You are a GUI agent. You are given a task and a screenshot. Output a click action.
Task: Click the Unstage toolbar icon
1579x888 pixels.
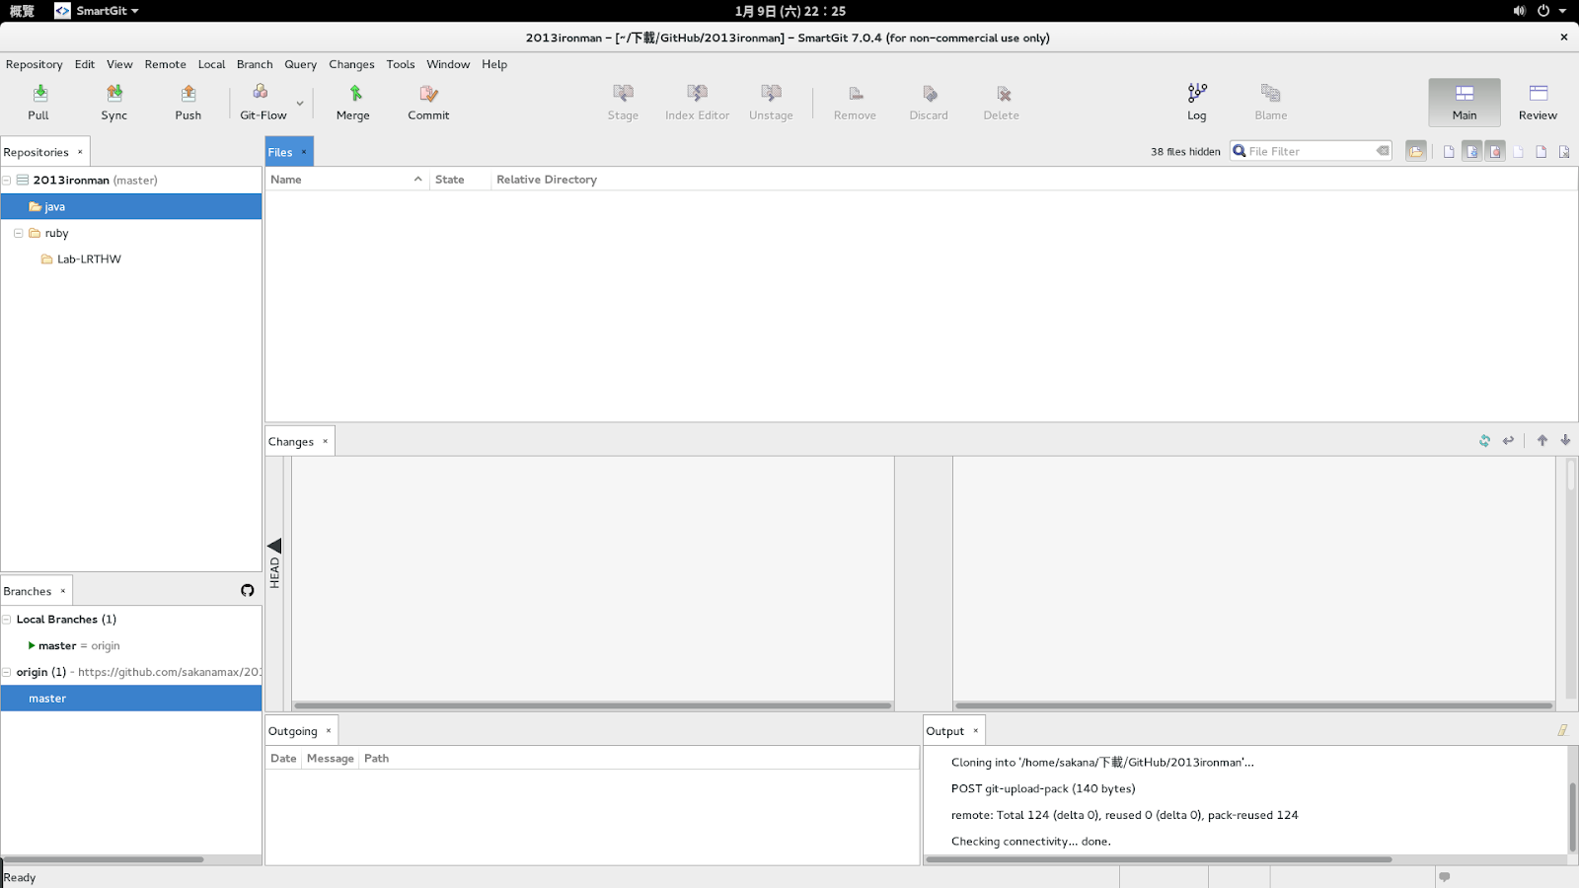[x=771, y=103]
